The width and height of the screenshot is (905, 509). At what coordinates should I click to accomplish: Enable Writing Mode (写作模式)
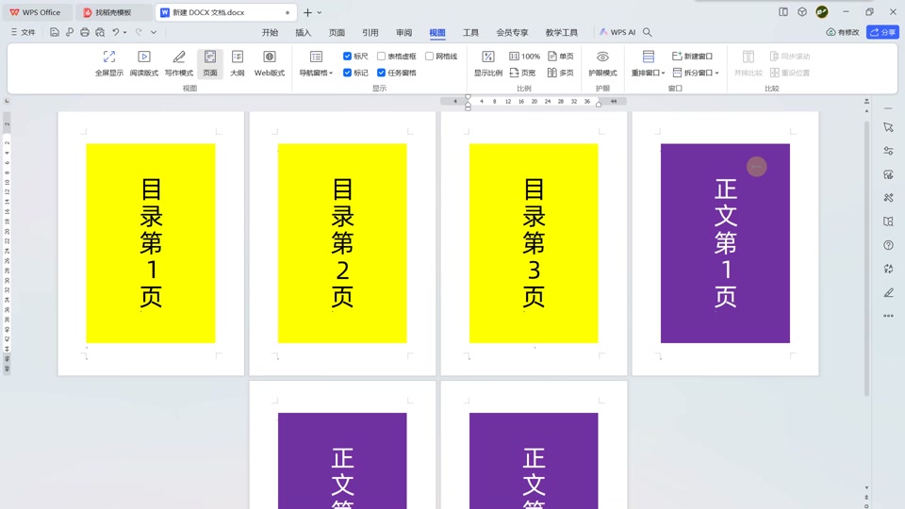[179, 63]
